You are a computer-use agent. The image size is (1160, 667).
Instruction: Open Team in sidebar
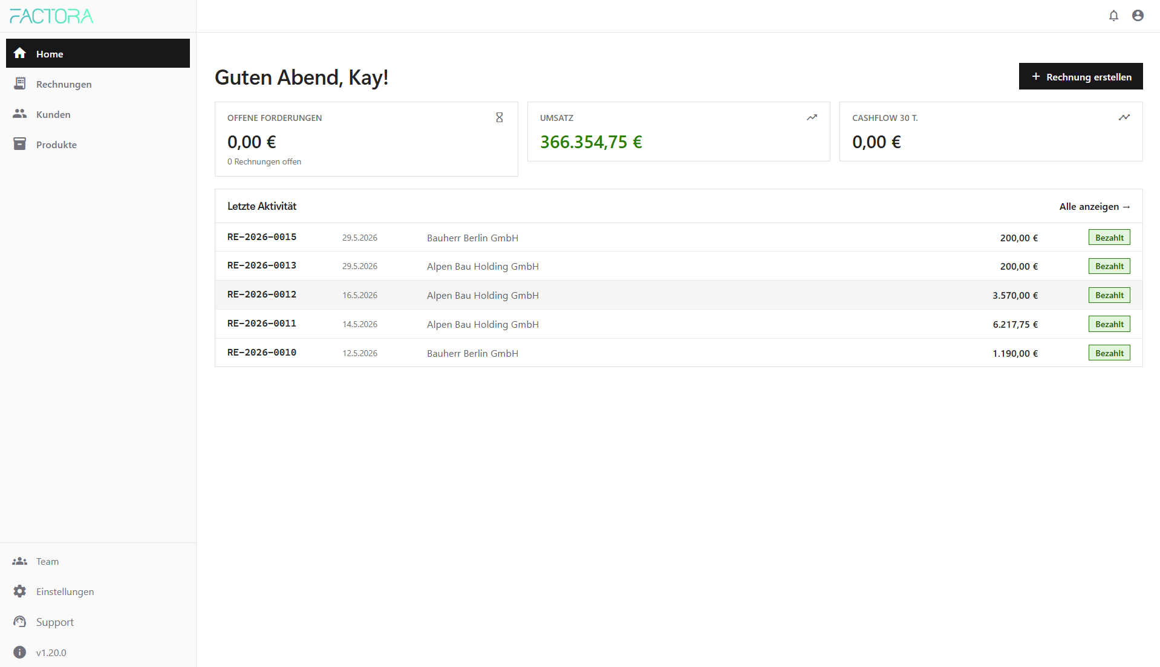click(98, 561)
